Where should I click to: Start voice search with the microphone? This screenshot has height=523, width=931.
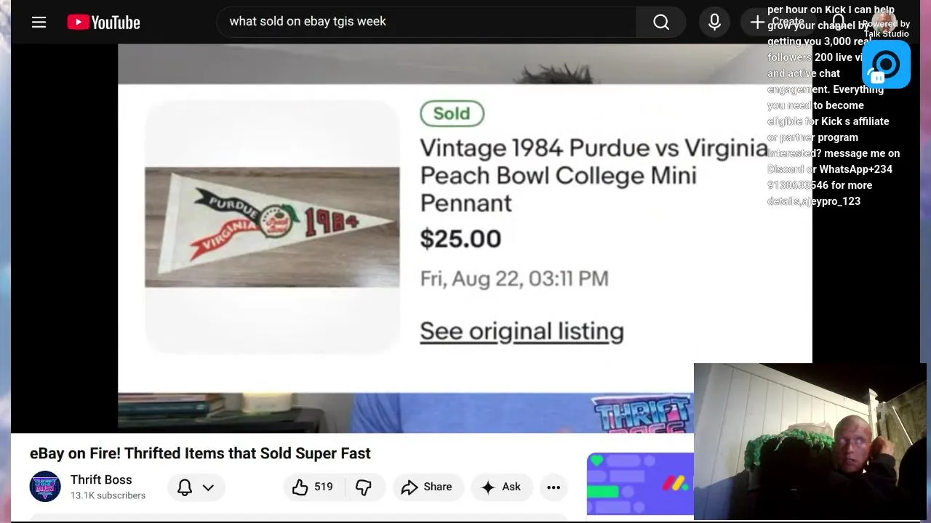pyautogui.click(x=714, y=23)
